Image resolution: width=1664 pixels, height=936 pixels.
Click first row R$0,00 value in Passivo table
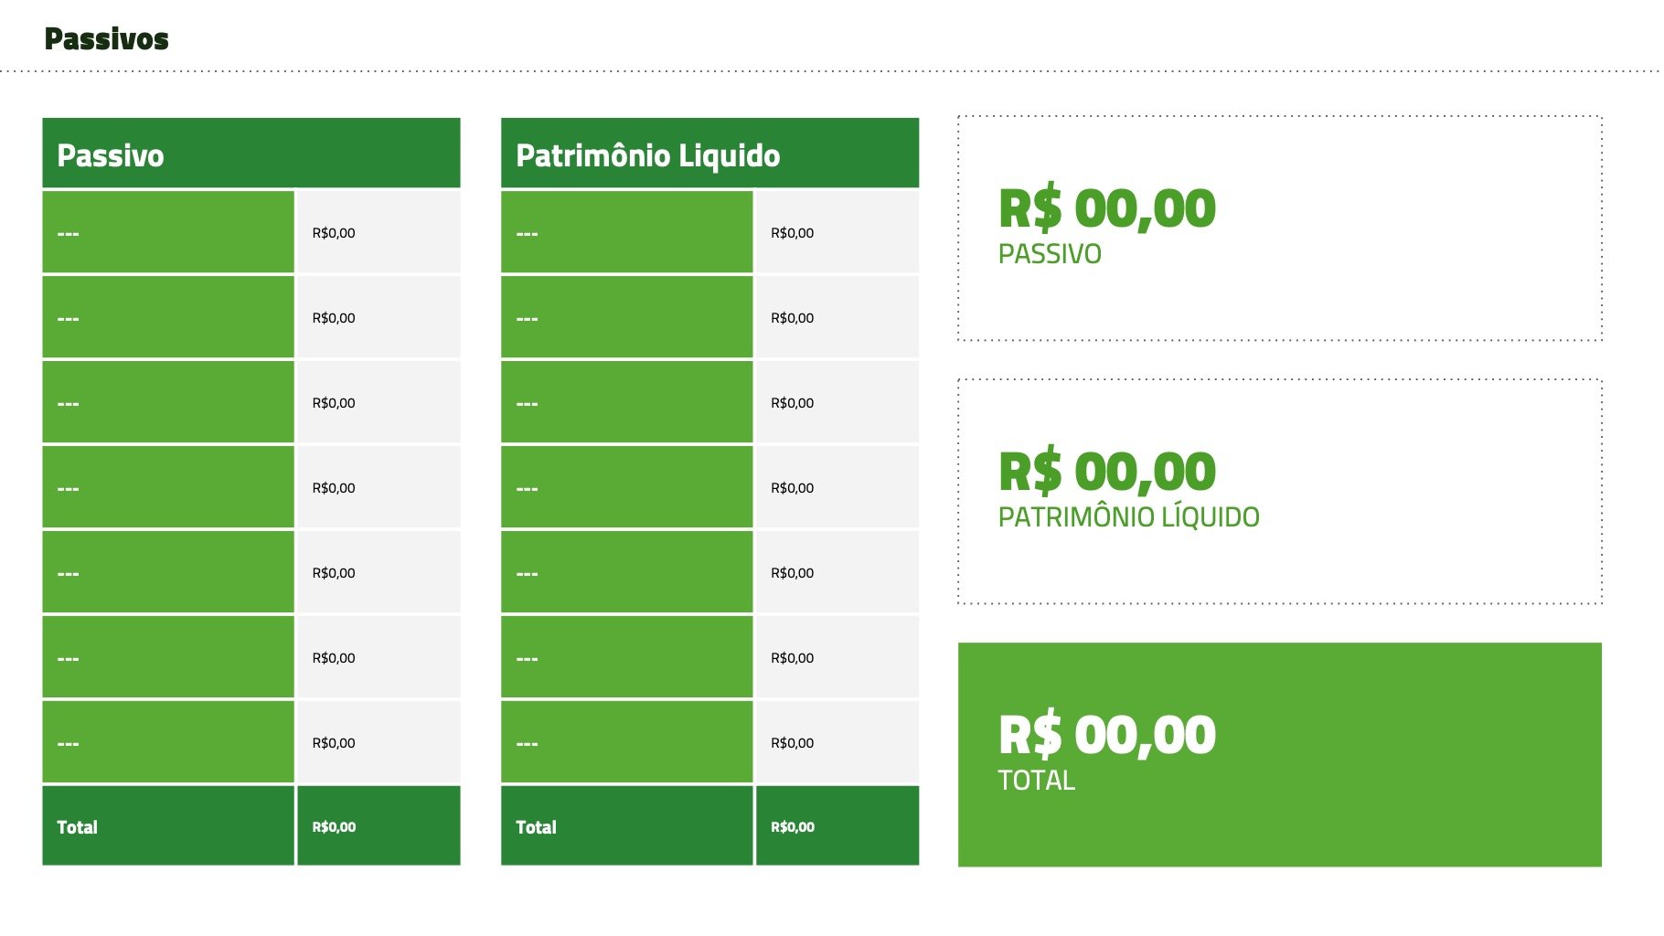pos(334,233)
